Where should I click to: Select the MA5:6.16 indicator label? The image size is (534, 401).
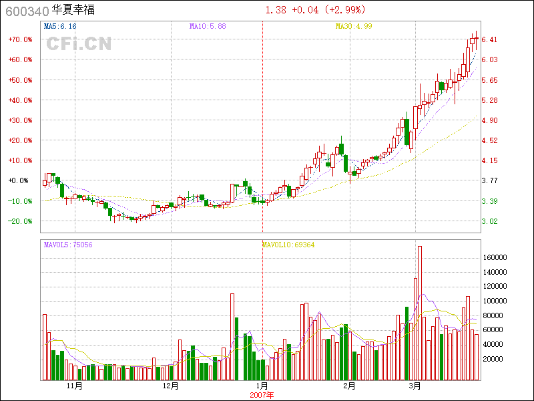[x=60, y=26]
